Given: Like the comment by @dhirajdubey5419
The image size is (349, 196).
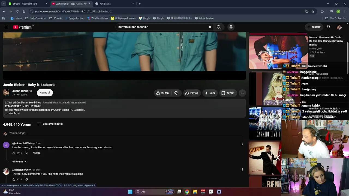Looking at the screenshot, I should (14, 179).
